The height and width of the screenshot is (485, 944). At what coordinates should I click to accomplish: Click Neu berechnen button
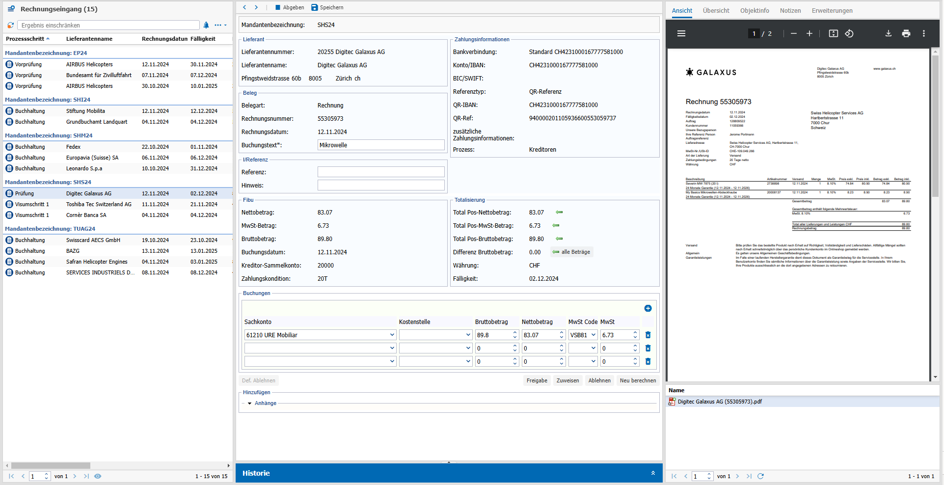[638, 380]
